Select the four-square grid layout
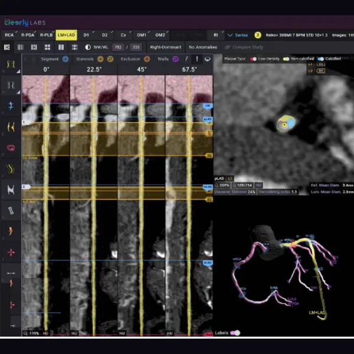The image size is (354, 354). (48, 47)
